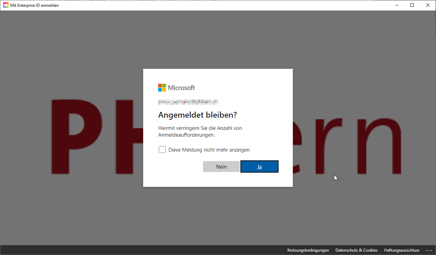Image resolution: width=436 pixels, height=255 pixels.
Task: Minimize the Enterprise ID sign-in window
Action: click(x=397, y=5)
